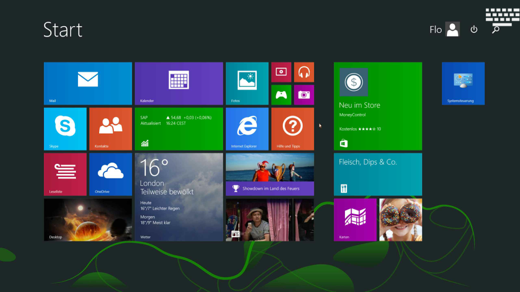Launch Internet Explorer tile
Image resolution: width=520 pixels, height=292 pixels.
(247, 128)
